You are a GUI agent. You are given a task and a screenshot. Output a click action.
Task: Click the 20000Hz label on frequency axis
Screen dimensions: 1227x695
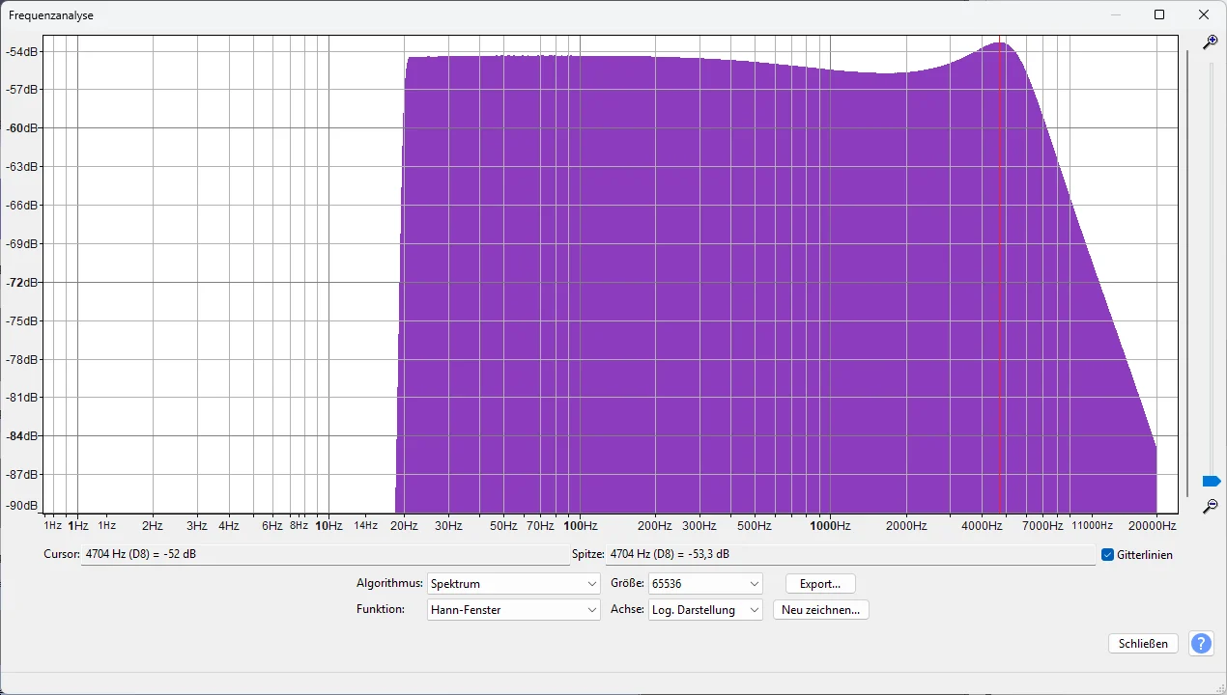[1152, 526]
